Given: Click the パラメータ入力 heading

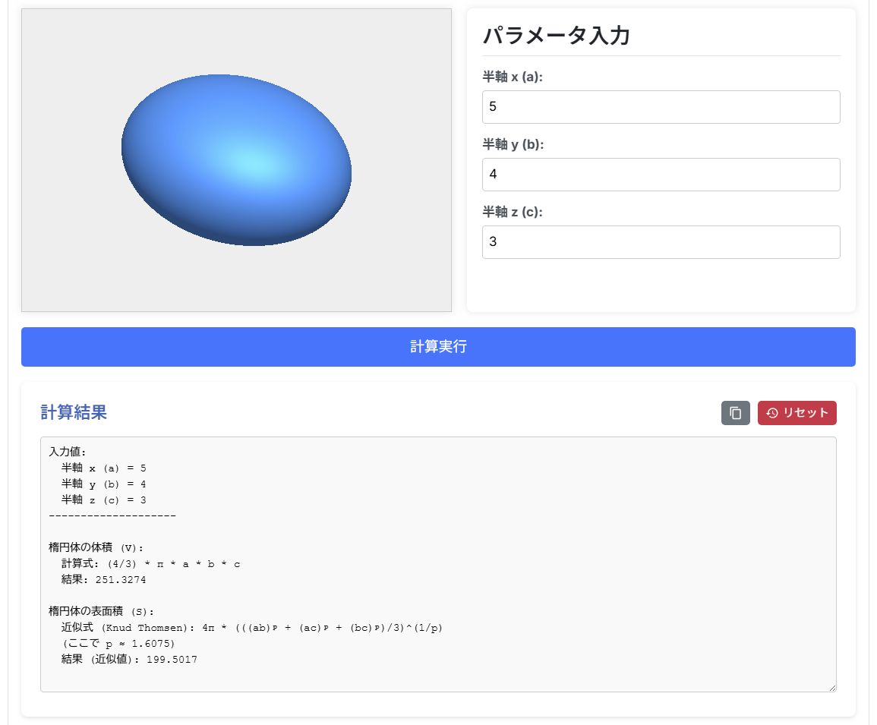Looking at the screenshot, I should click(556, 35).
